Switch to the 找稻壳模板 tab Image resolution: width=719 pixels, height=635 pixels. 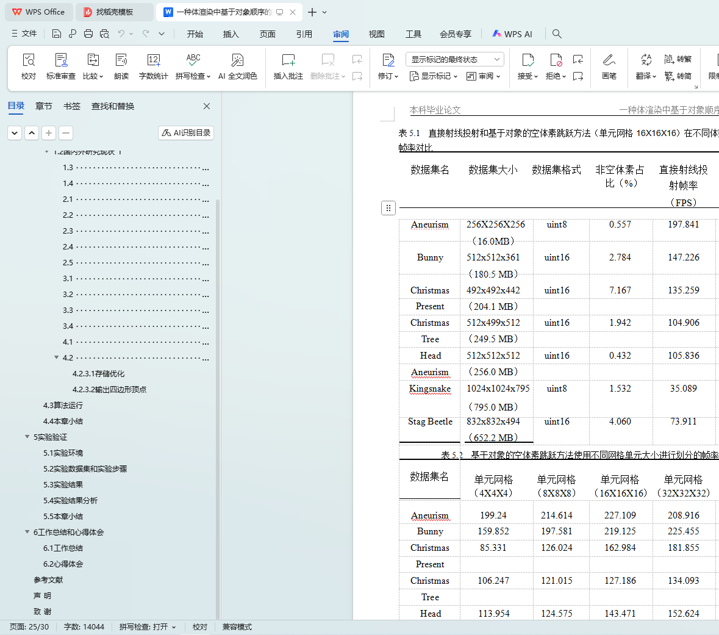click(115, 12)
